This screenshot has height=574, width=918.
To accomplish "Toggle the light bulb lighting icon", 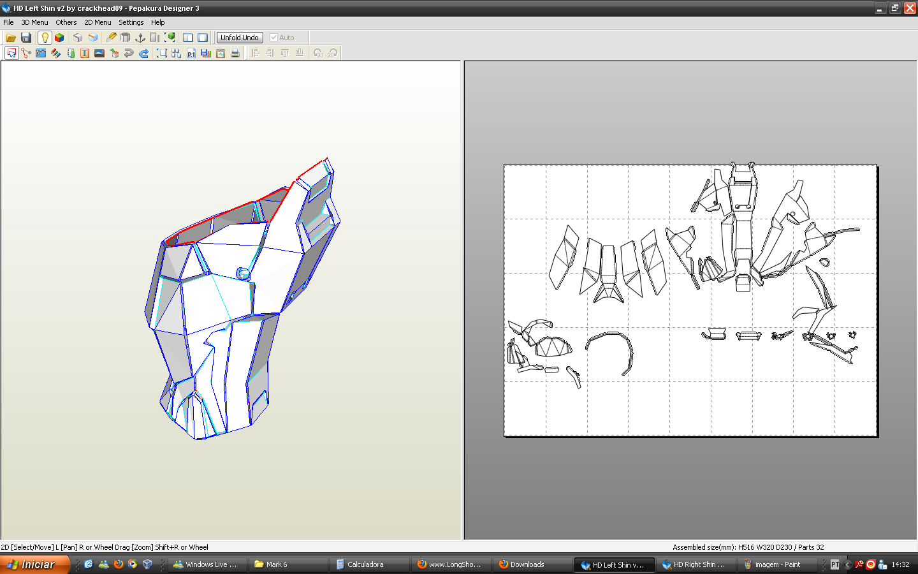I will click(45, 38).
